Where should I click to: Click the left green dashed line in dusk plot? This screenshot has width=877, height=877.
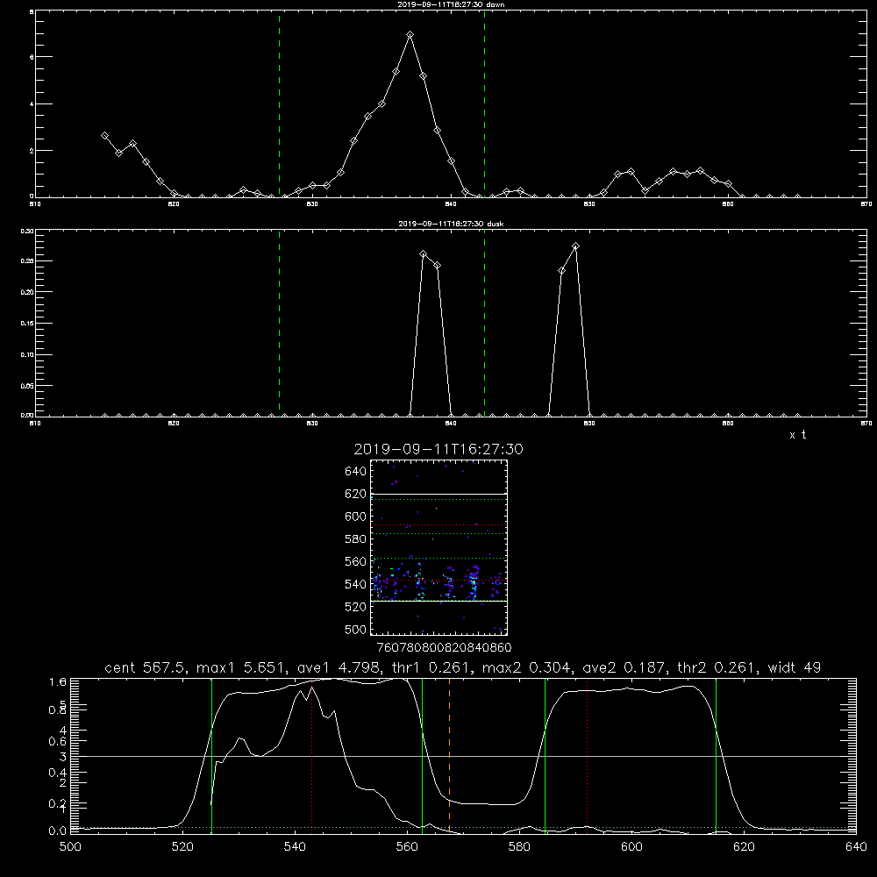(279, 324)
